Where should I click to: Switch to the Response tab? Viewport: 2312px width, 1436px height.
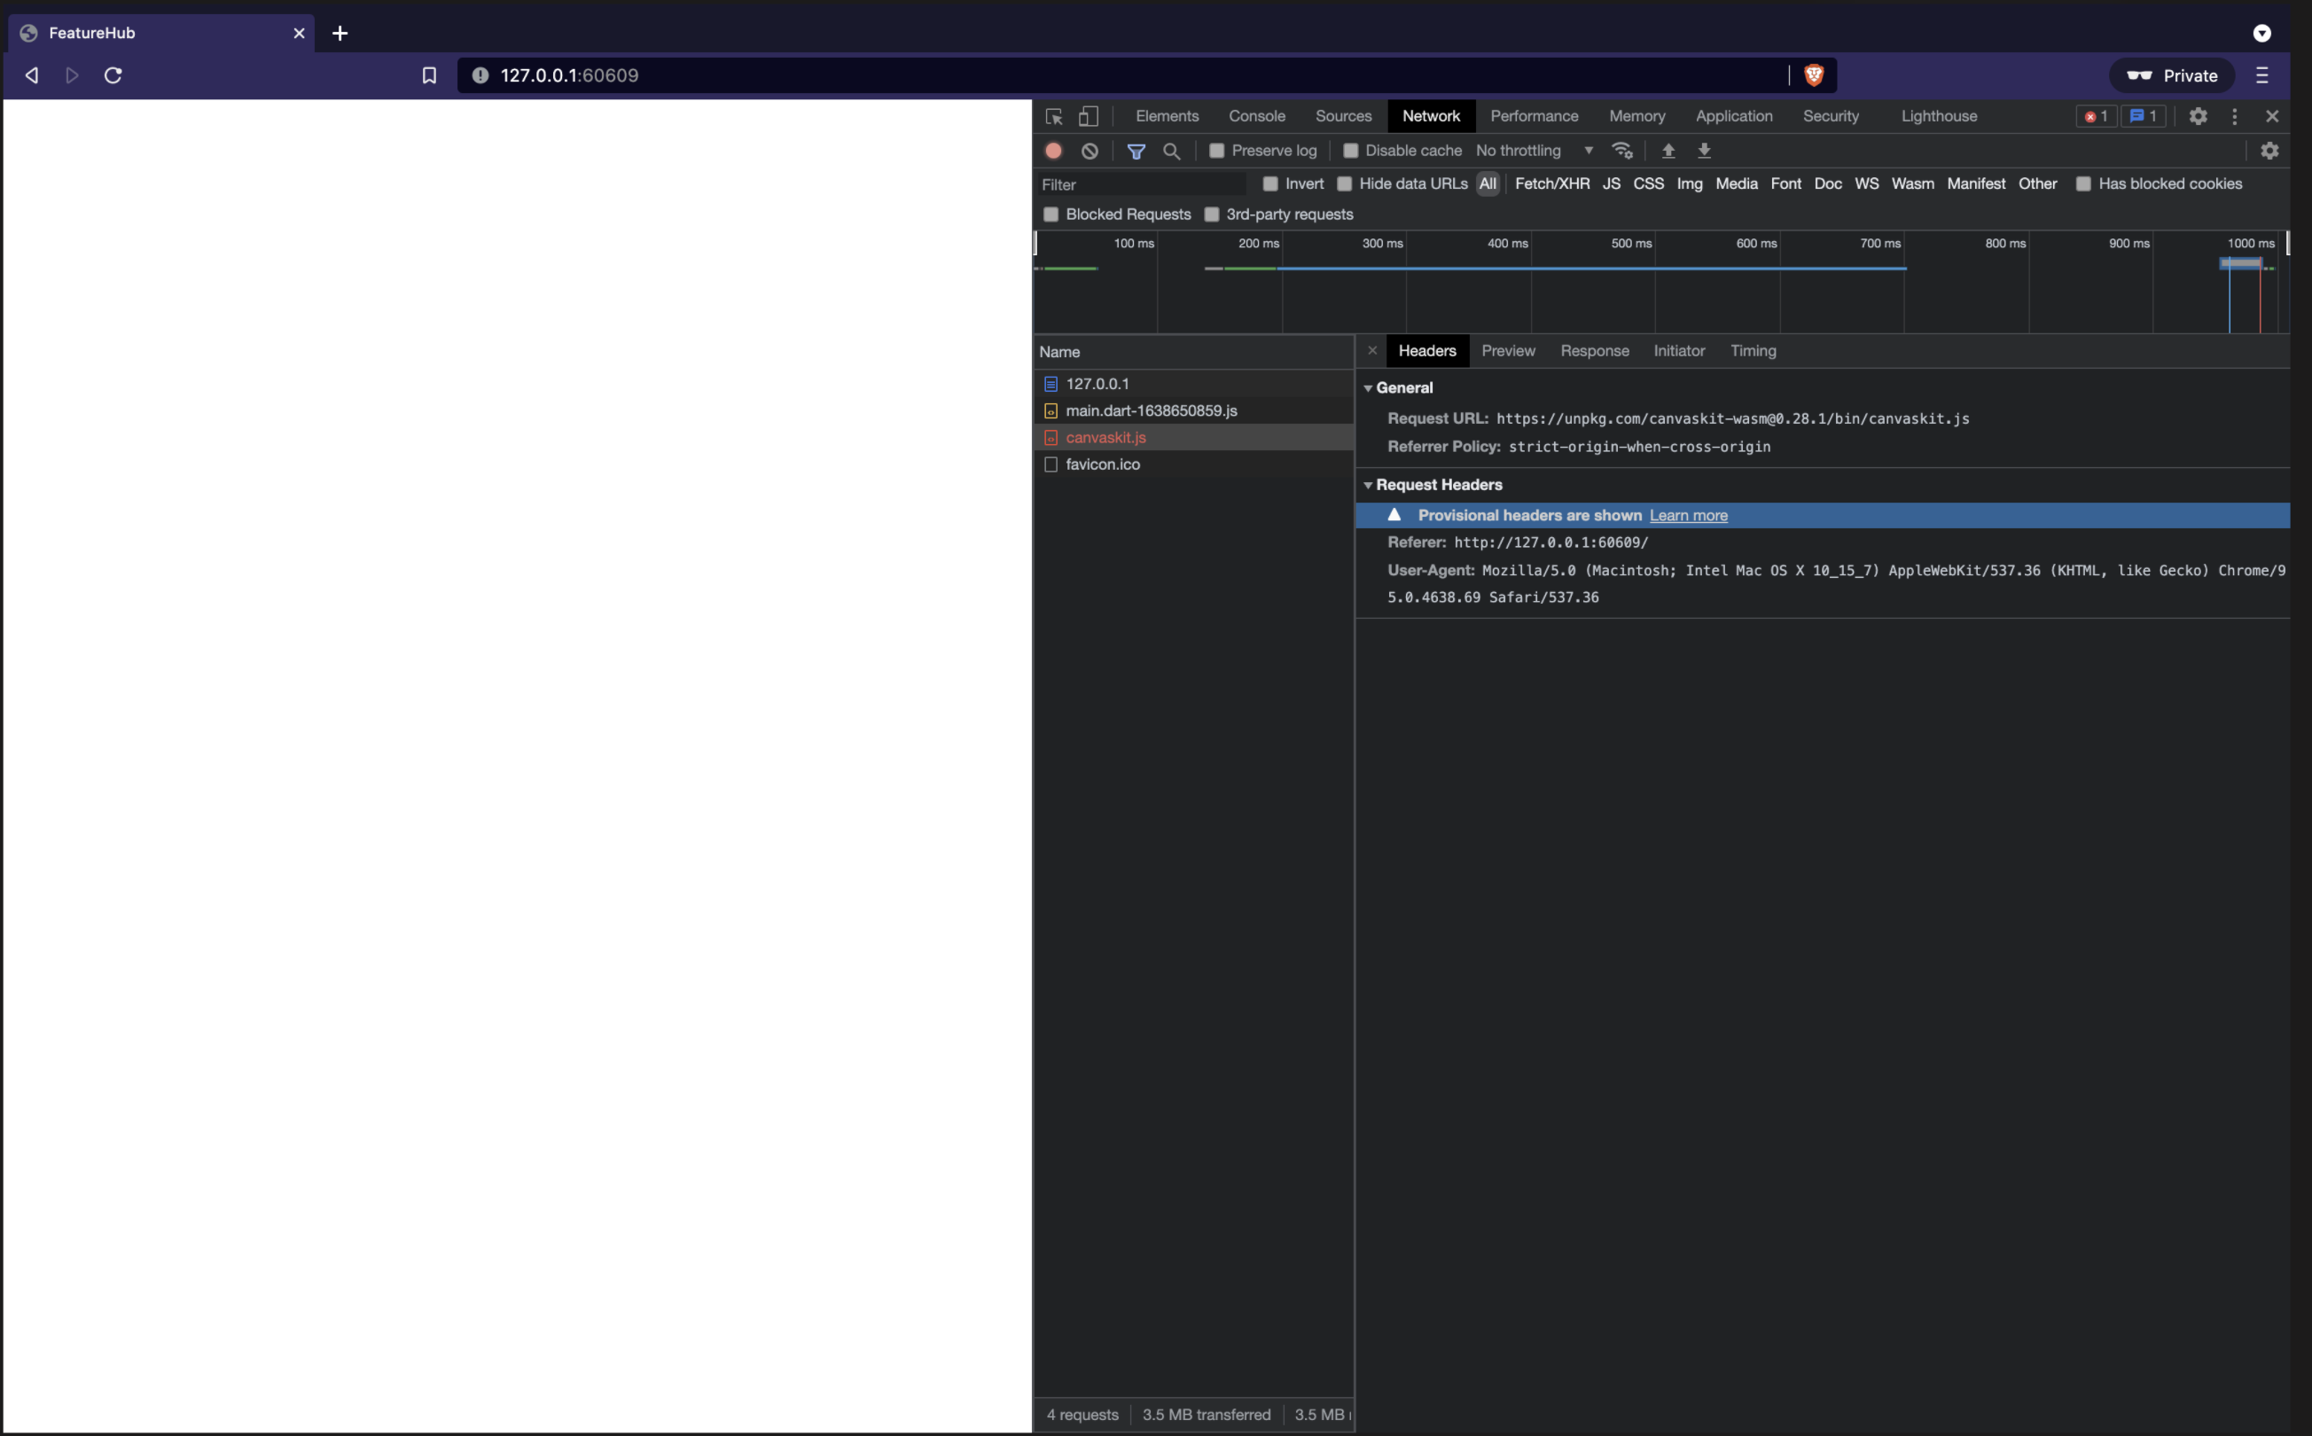pos(1595,350)
